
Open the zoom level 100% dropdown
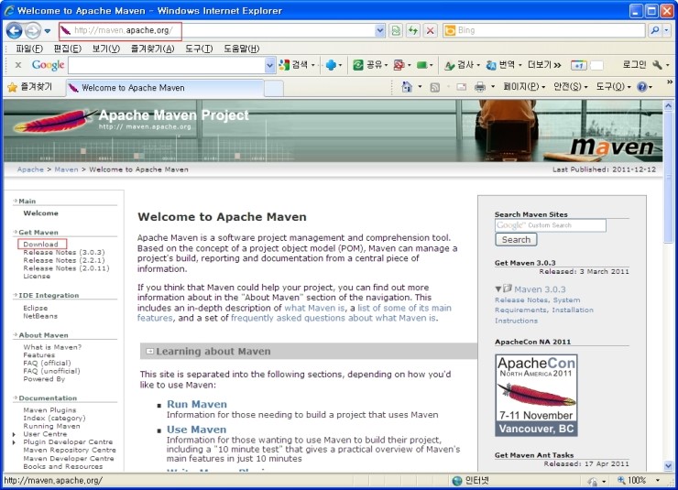[658, 481]
